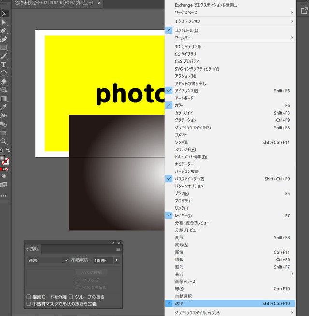Expand グラフィックスタイルライブラリ submenu
This screenshot has width=309, height=316.
coord(230,312)
